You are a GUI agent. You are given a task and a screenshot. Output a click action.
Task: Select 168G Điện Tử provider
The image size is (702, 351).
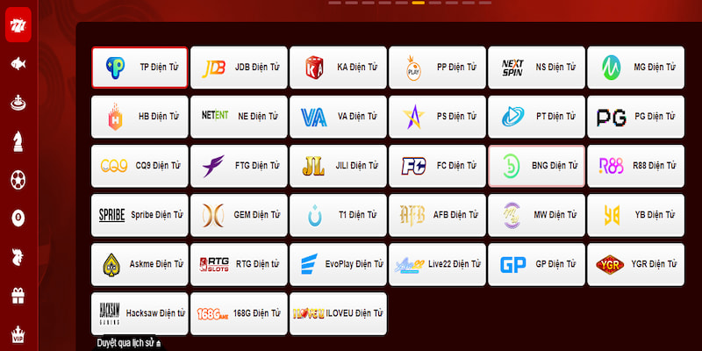point(239,313)
